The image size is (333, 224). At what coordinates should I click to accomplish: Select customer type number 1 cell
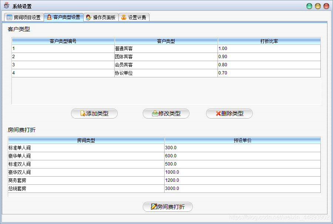(x=63, y=49)
